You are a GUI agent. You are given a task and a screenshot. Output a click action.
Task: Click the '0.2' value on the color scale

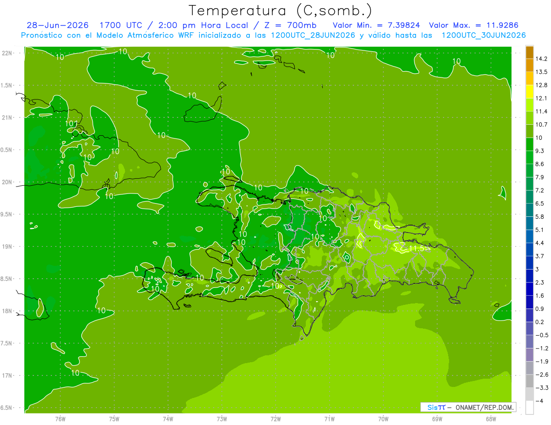pyautogui.click(x=540, y=322)
